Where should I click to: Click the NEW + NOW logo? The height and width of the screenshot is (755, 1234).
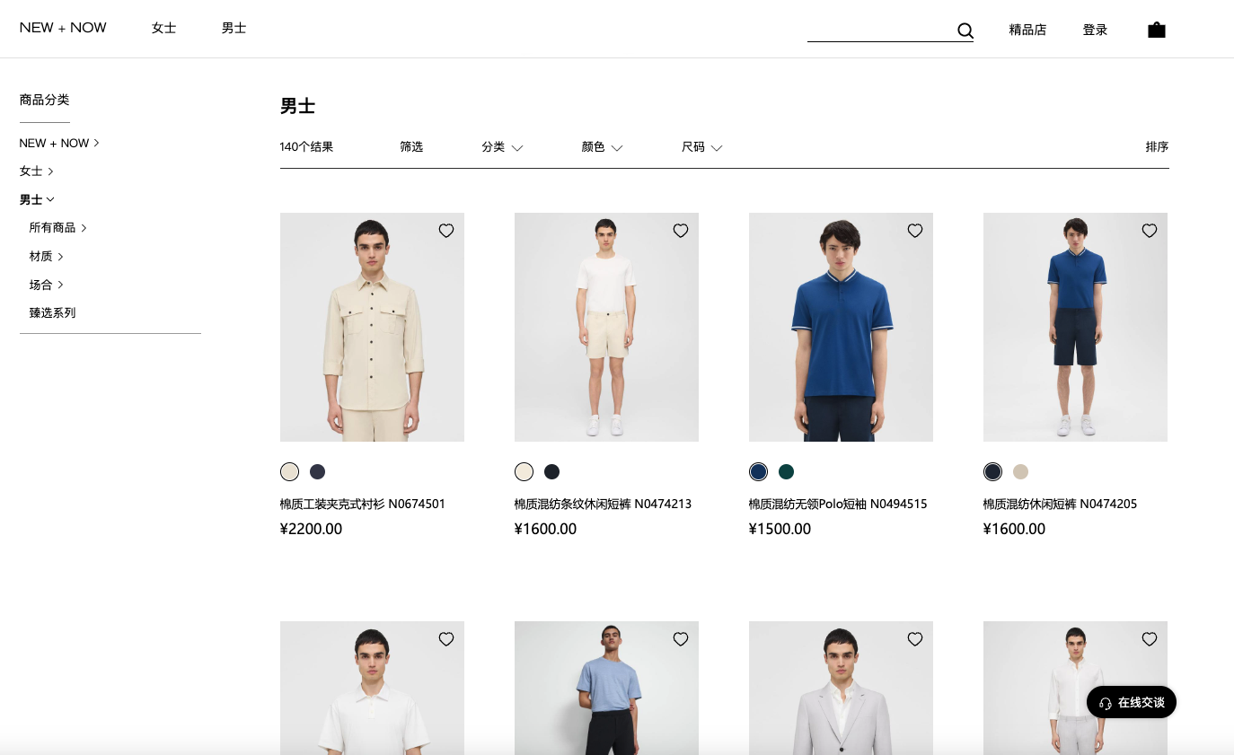tap(63, 28)
